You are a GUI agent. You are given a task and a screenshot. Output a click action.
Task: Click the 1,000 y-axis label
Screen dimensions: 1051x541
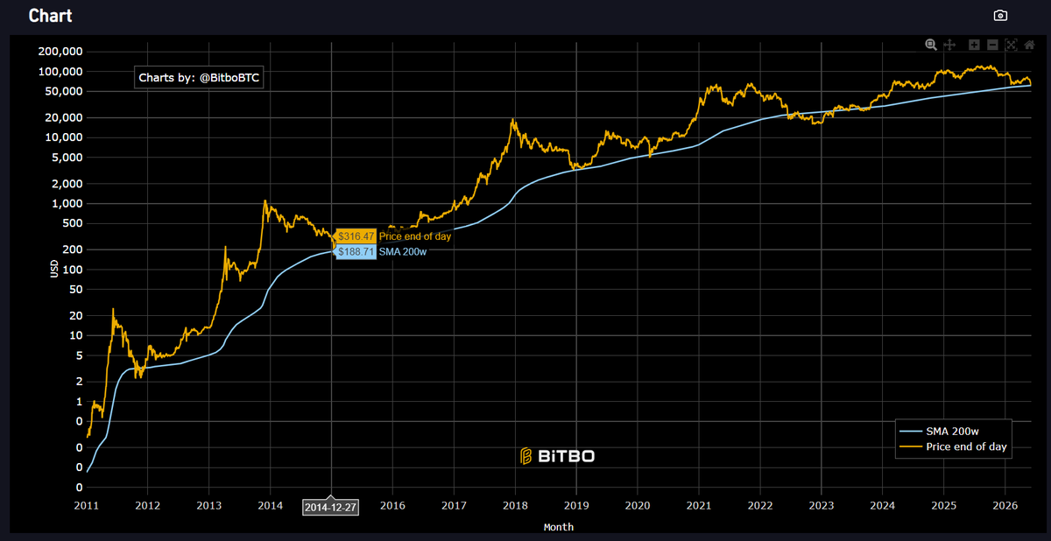click(x=67, y=203)
